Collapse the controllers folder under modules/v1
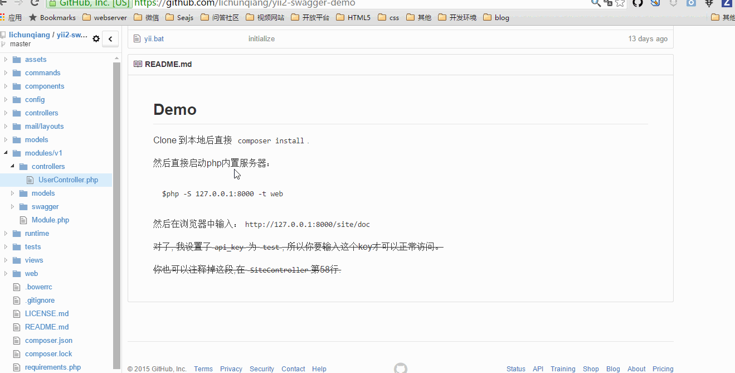 pos(12,166)
